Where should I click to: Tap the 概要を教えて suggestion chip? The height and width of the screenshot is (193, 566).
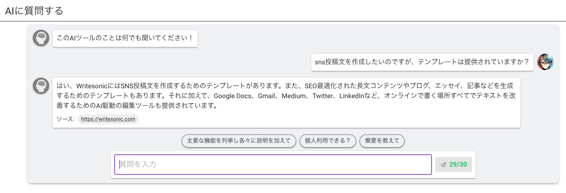pos(382,141)
